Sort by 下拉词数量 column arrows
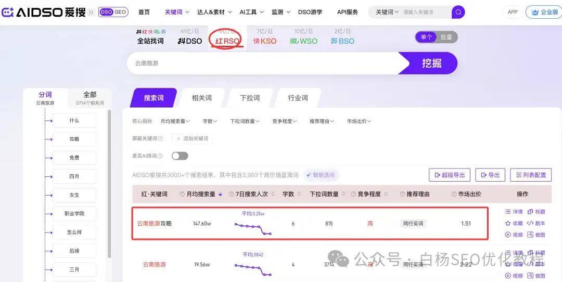This screenshot has width=562, height=282. click(x=343, y=194)
